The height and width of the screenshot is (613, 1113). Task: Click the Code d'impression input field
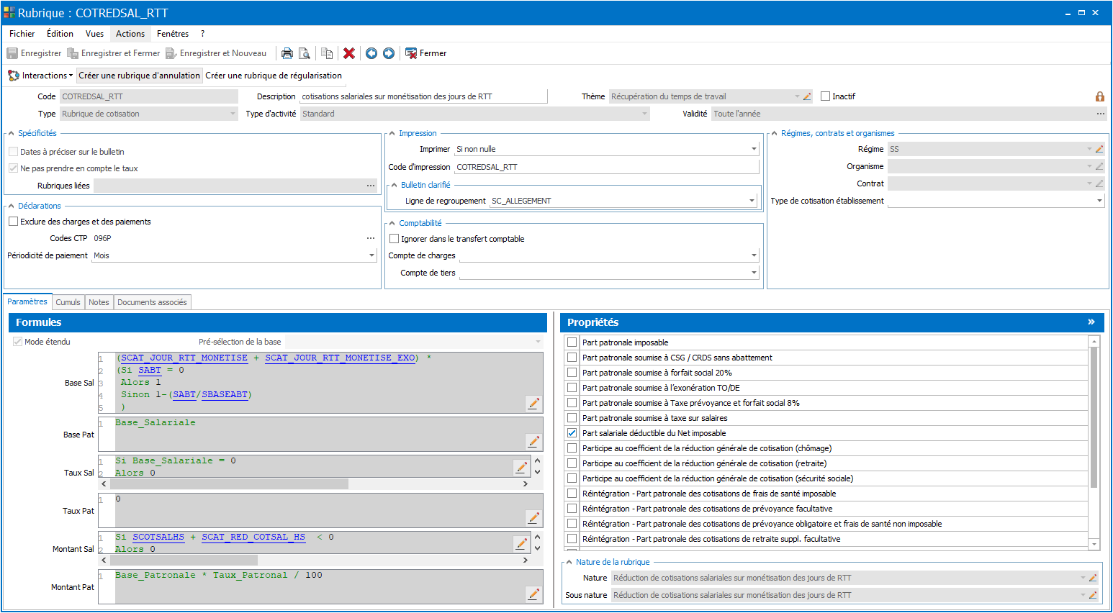click(607, 167)
